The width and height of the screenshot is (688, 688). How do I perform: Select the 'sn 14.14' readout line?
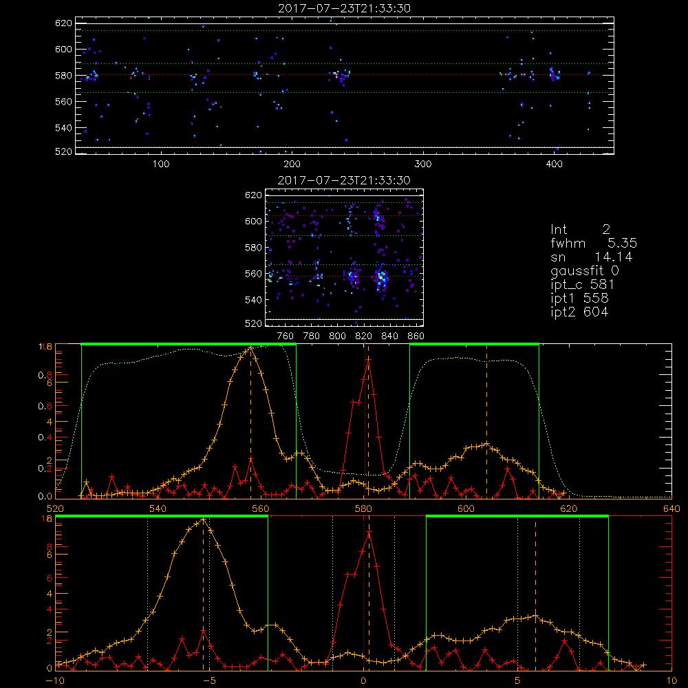pyautogui.click(x=592, y=257)
